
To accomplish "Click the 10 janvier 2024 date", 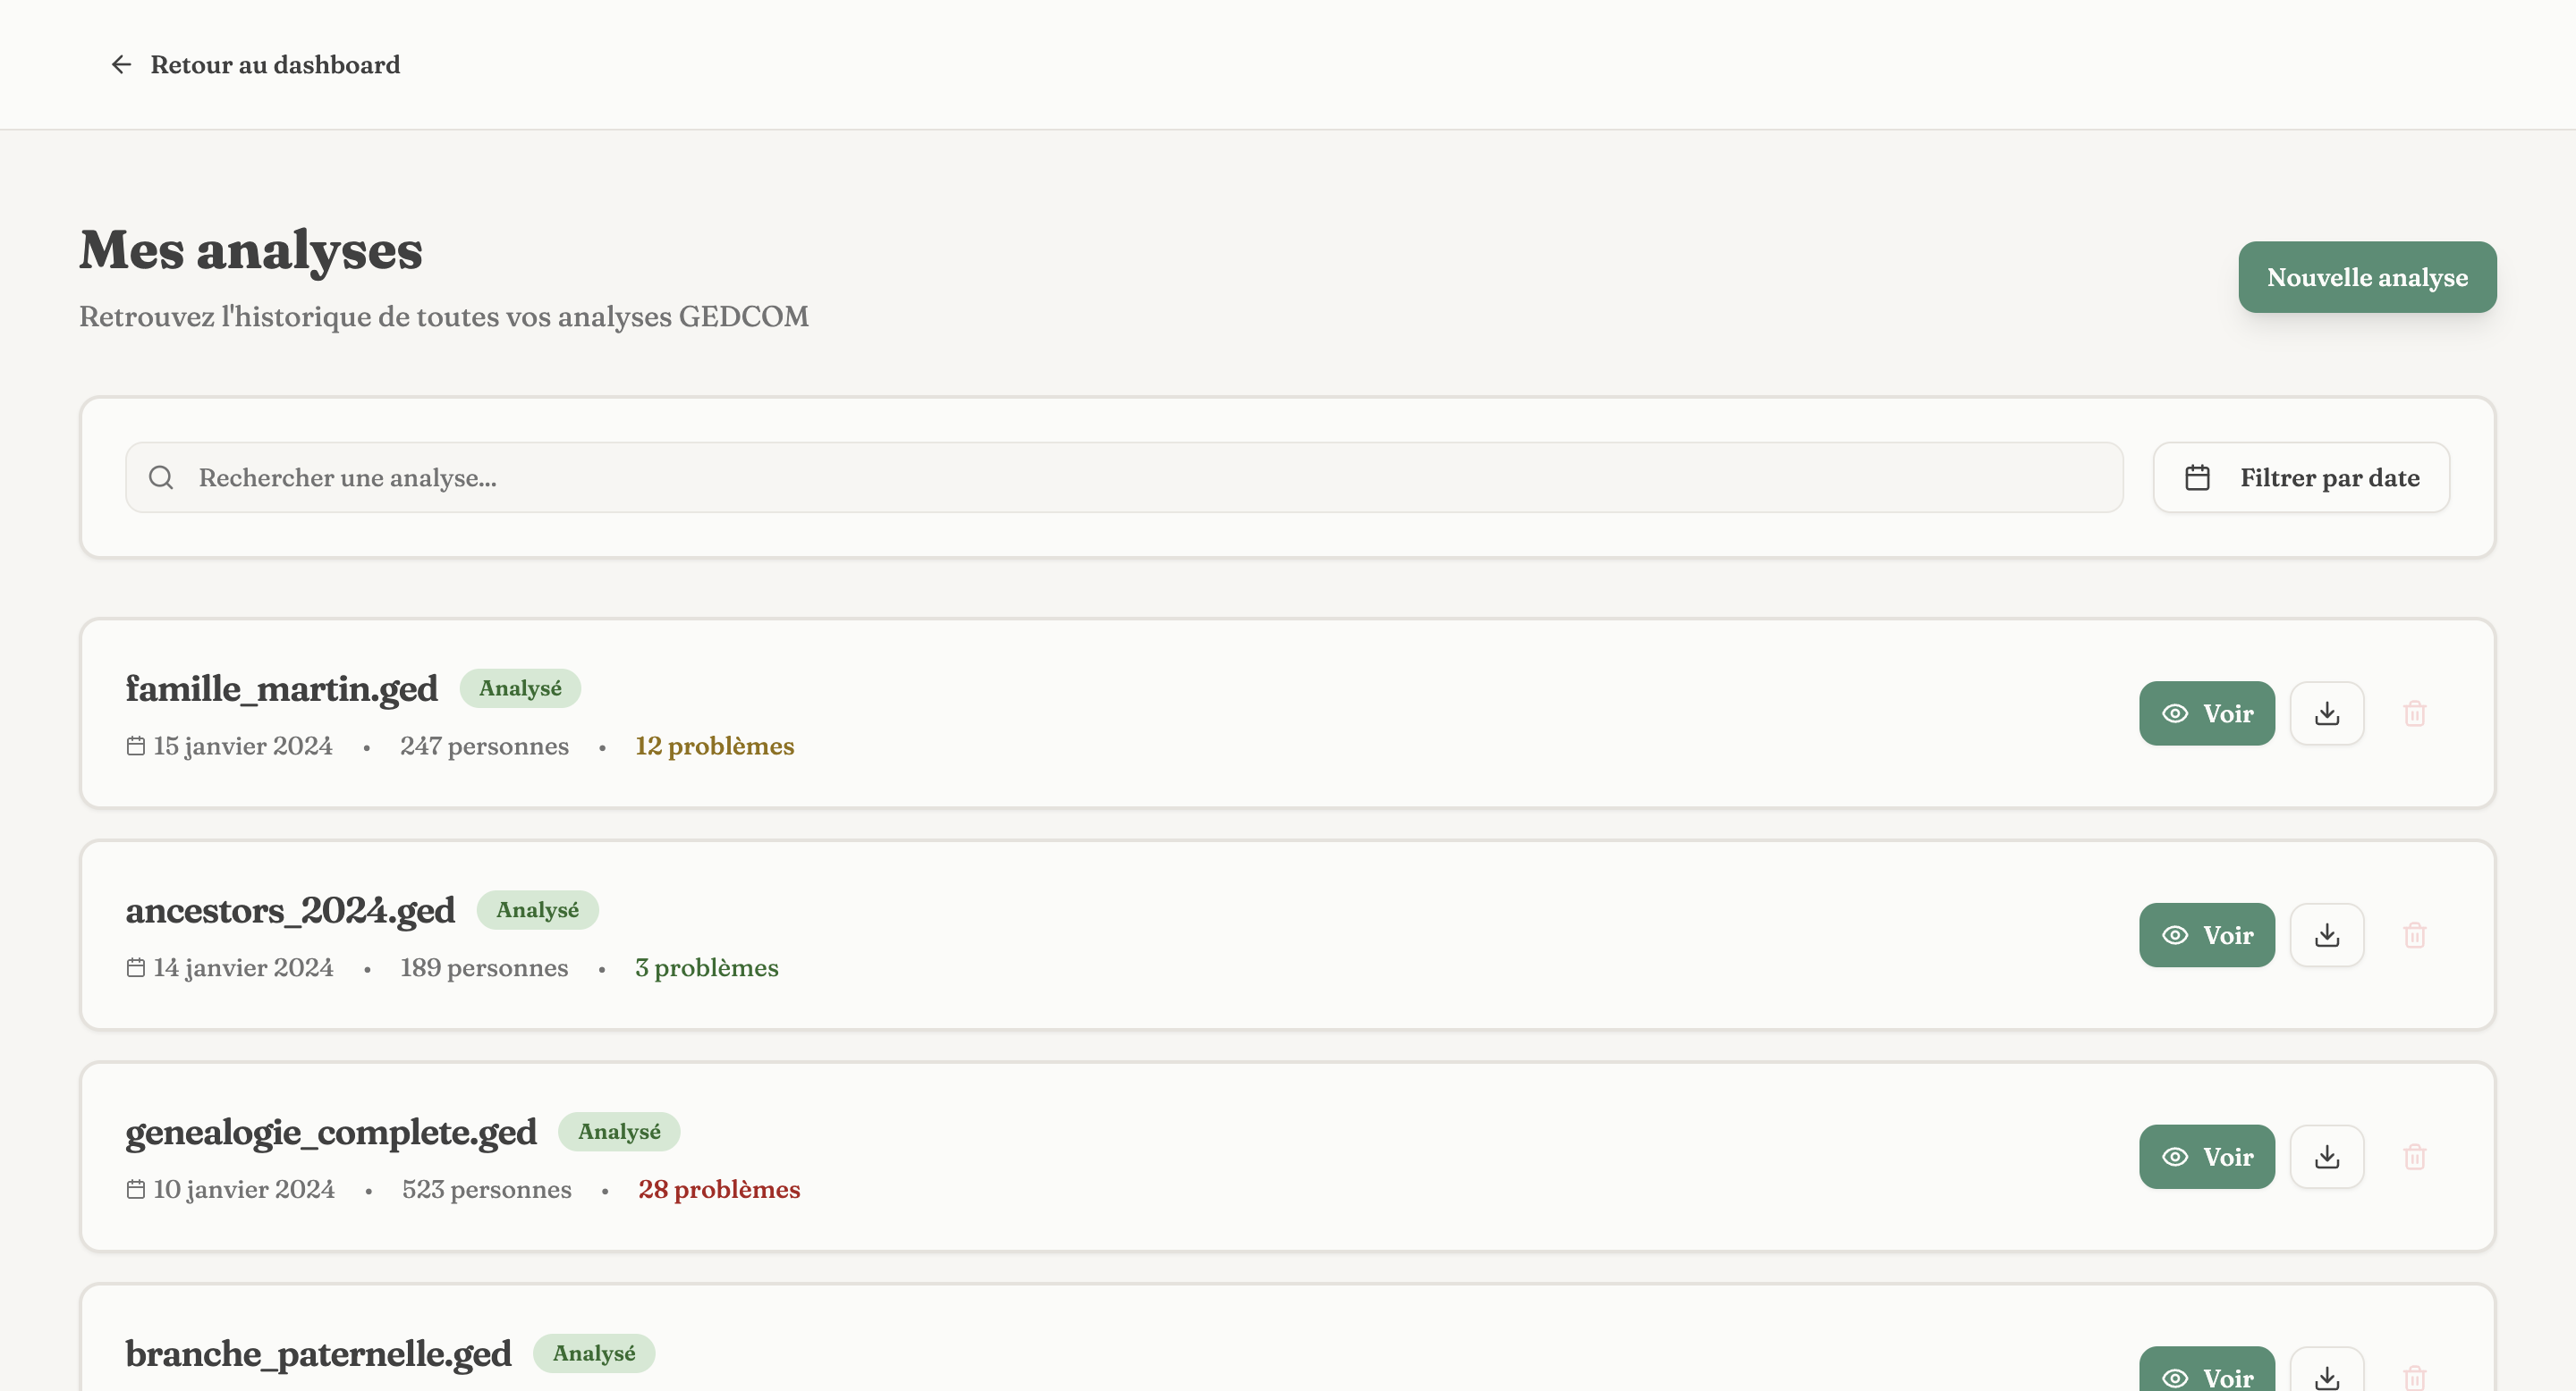I will point(244,1190).
